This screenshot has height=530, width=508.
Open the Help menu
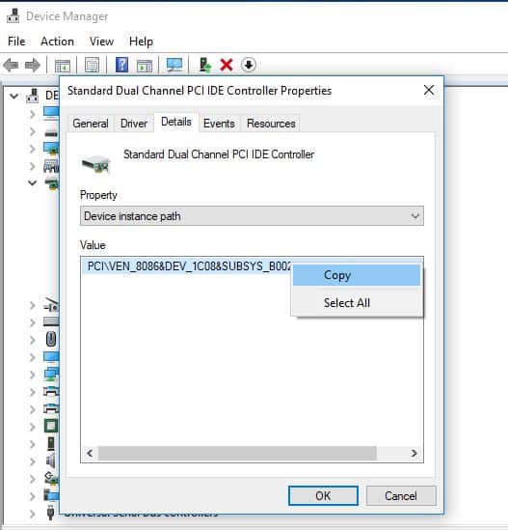(141, 42)
